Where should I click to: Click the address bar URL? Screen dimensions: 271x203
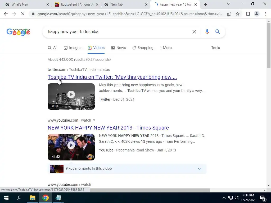click(x=130, y=14)
